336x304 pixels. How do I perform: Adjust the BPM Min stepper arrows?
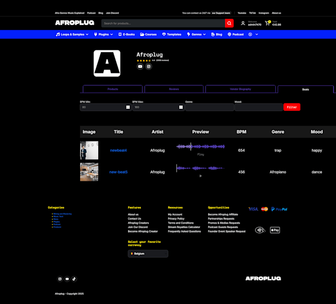[128, 107]
